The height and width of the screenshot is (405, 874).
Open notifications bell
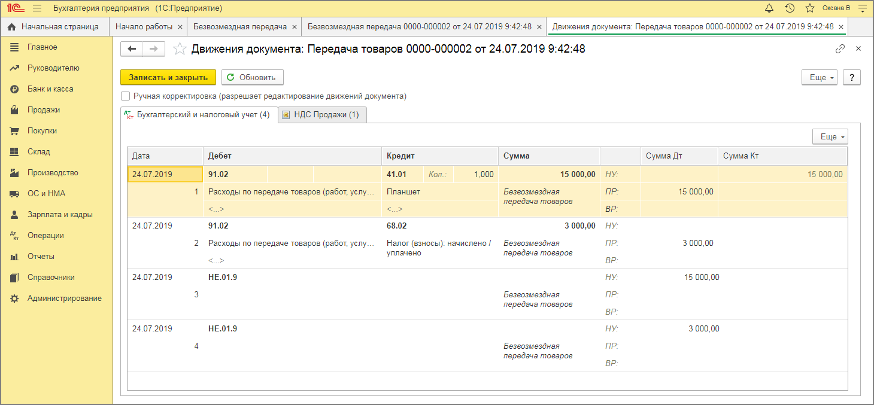click(769, 8)
